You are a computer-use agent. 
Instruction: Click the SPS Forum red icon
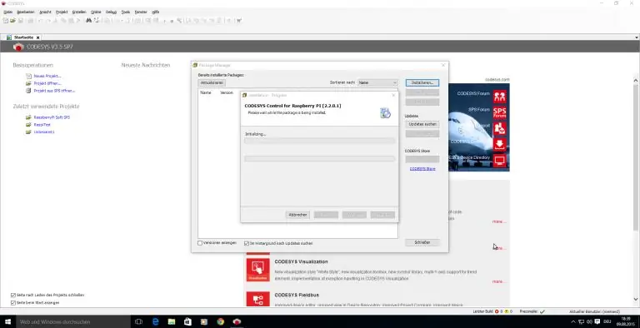pos(500,112)
